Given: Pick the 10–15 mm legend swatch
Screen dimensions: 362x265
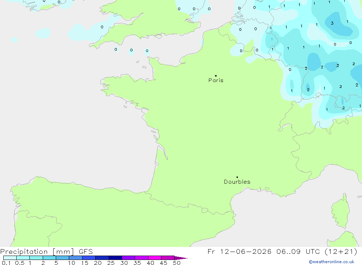Looking at the screenshot, I should (x=76, y=258).
